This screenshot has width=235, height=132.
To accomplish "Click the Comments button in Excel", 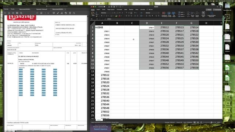I will click(x=217, y=10).
